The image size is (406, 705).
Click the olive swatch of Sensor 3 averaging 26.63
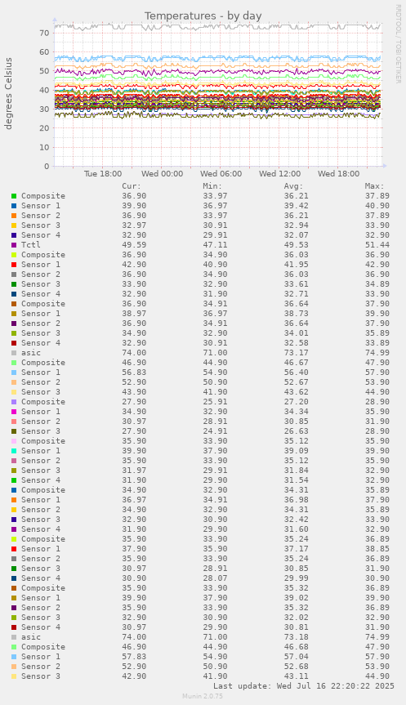14,431
